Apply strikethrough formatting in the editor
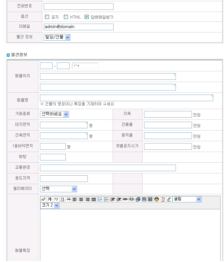 pos(69,199)
